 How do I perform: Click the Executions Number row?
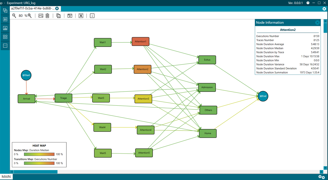point(288,36)
